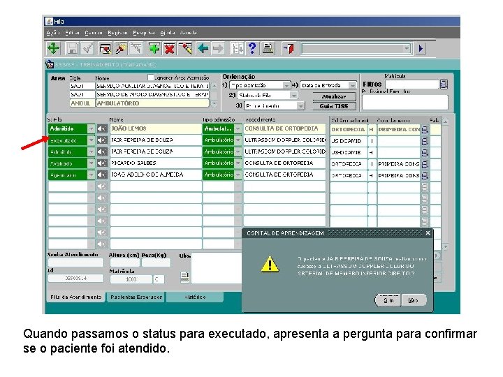
Task: Open the Admitido status dropdown for JOÃO LEMOS
Action: [92, 129]
